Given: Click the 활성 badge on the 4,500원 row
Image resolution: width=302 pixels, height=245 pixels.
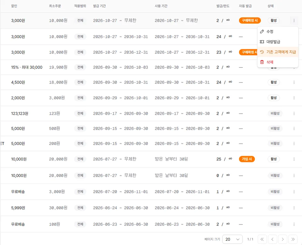Looking at the screenshot, I should (x=273, y=82).
